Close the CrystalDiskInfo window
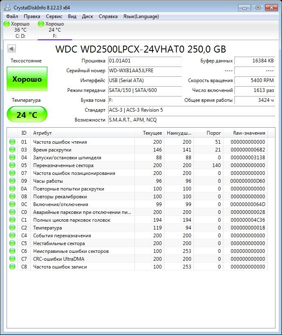Screen dimensions: 282x335 (271, 8)
